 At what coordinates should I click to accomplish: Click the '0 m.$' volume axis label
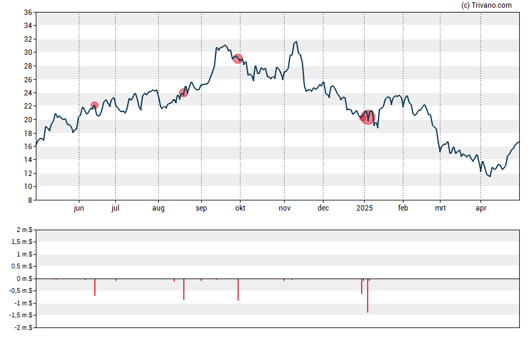pos(24,279)
